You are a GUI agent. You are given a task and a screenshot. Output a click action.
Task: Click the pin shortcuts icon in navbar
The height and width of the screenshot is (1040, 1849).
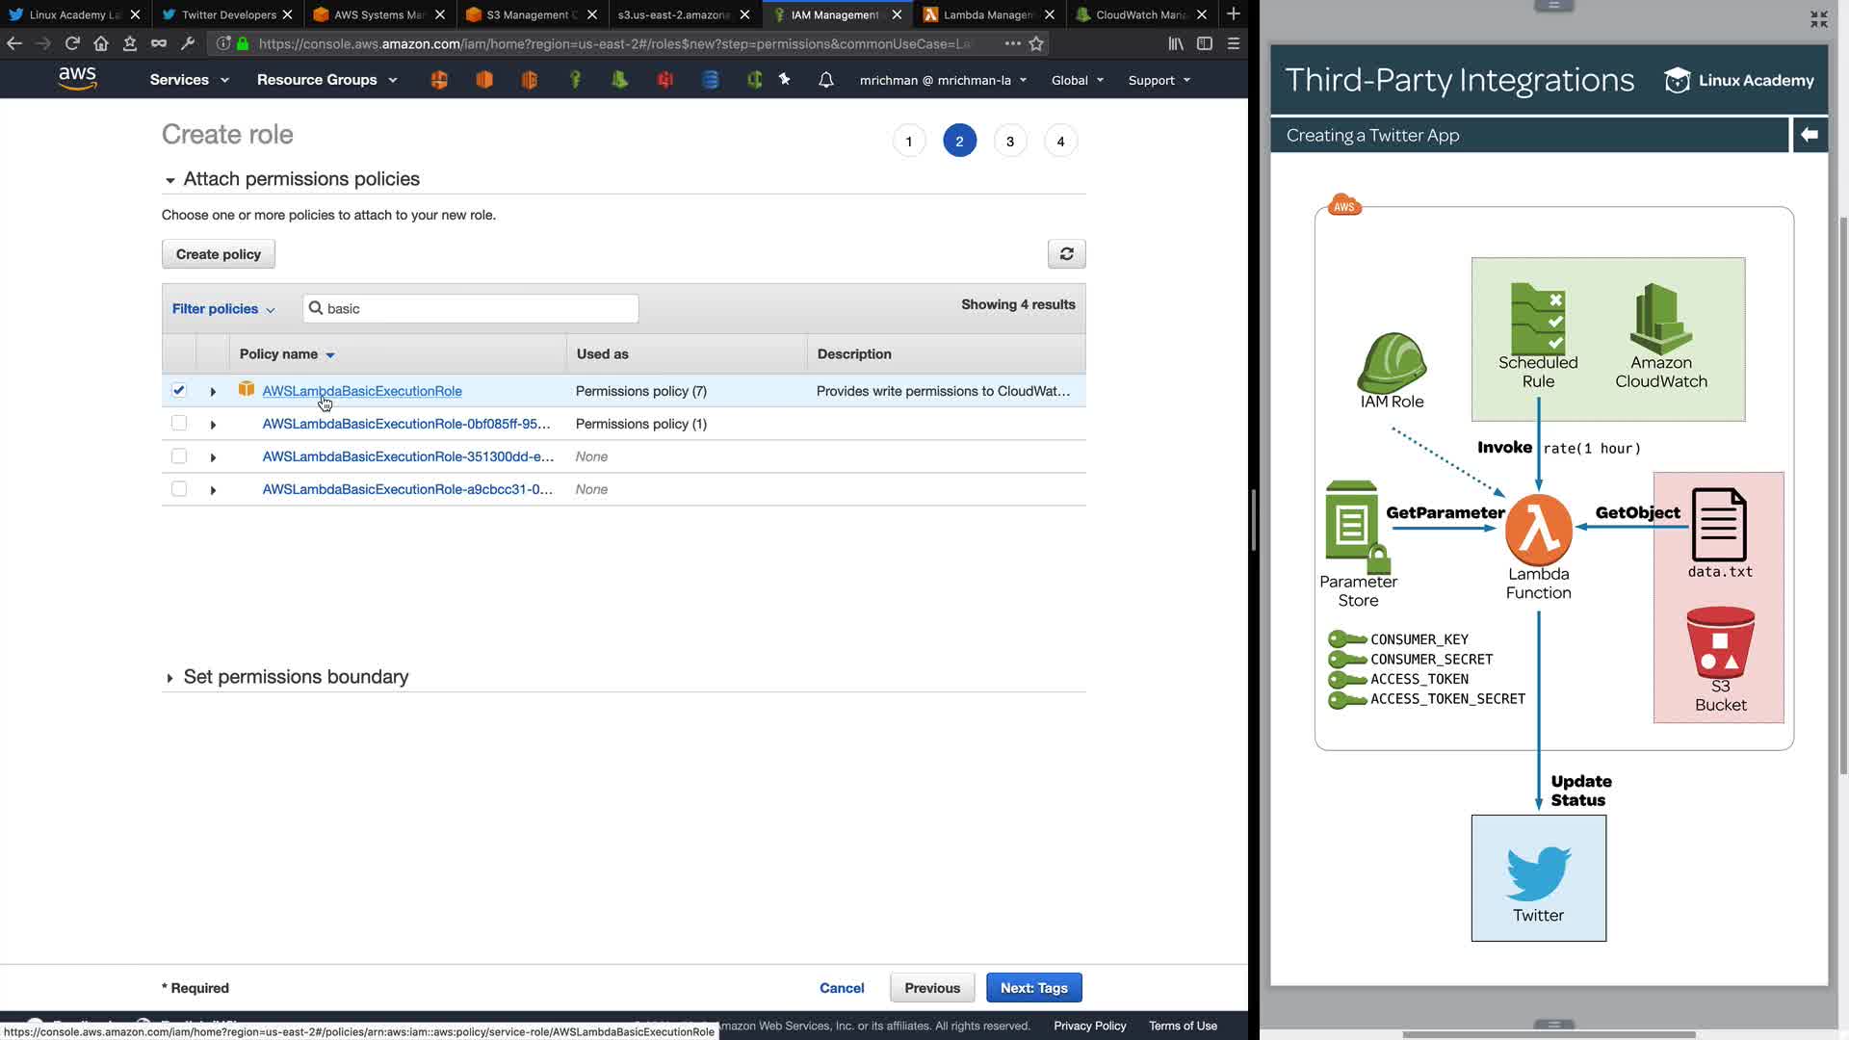tap(785, 80)
